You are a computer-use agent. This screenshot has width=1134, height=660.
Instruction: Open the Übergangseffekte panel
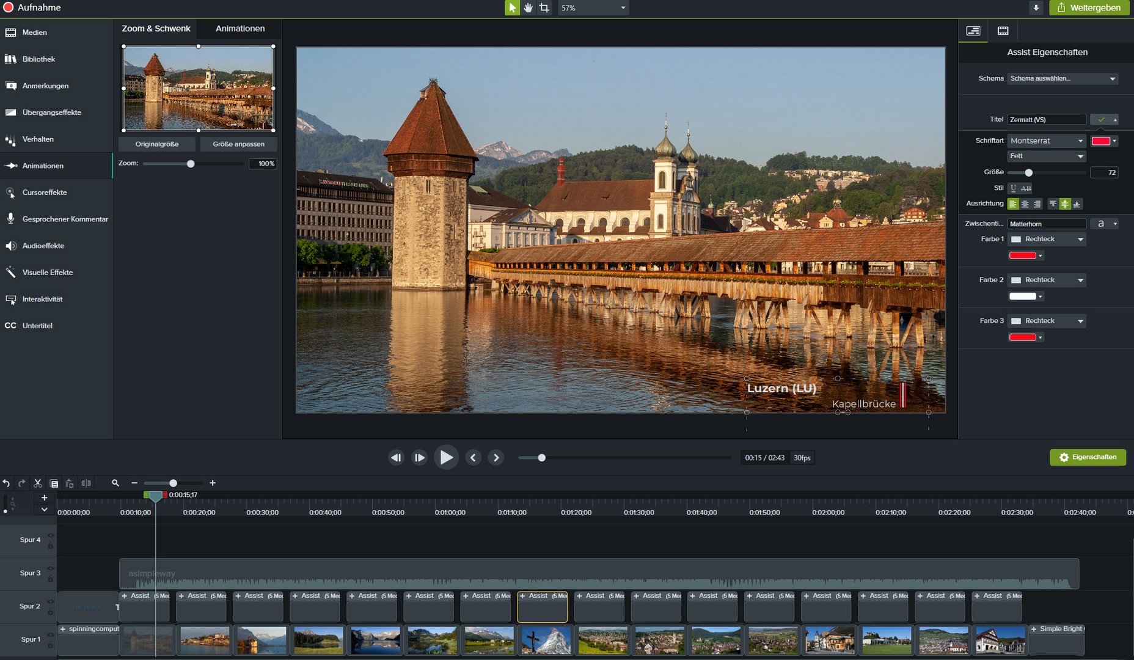point(56,112)
